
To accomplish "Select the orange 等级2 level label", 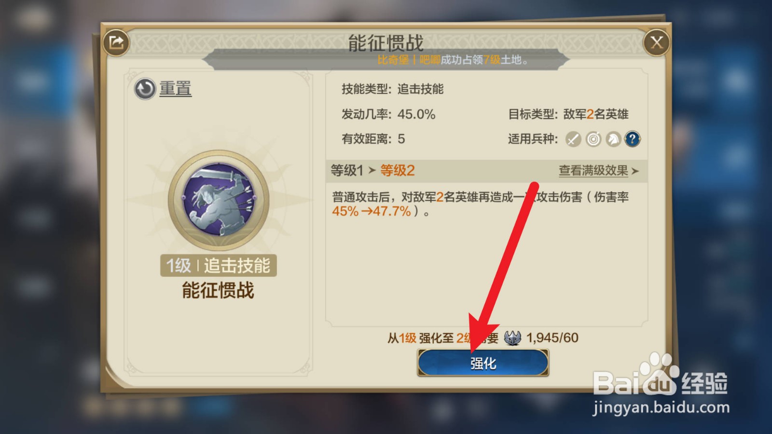I will click(398, 170).
